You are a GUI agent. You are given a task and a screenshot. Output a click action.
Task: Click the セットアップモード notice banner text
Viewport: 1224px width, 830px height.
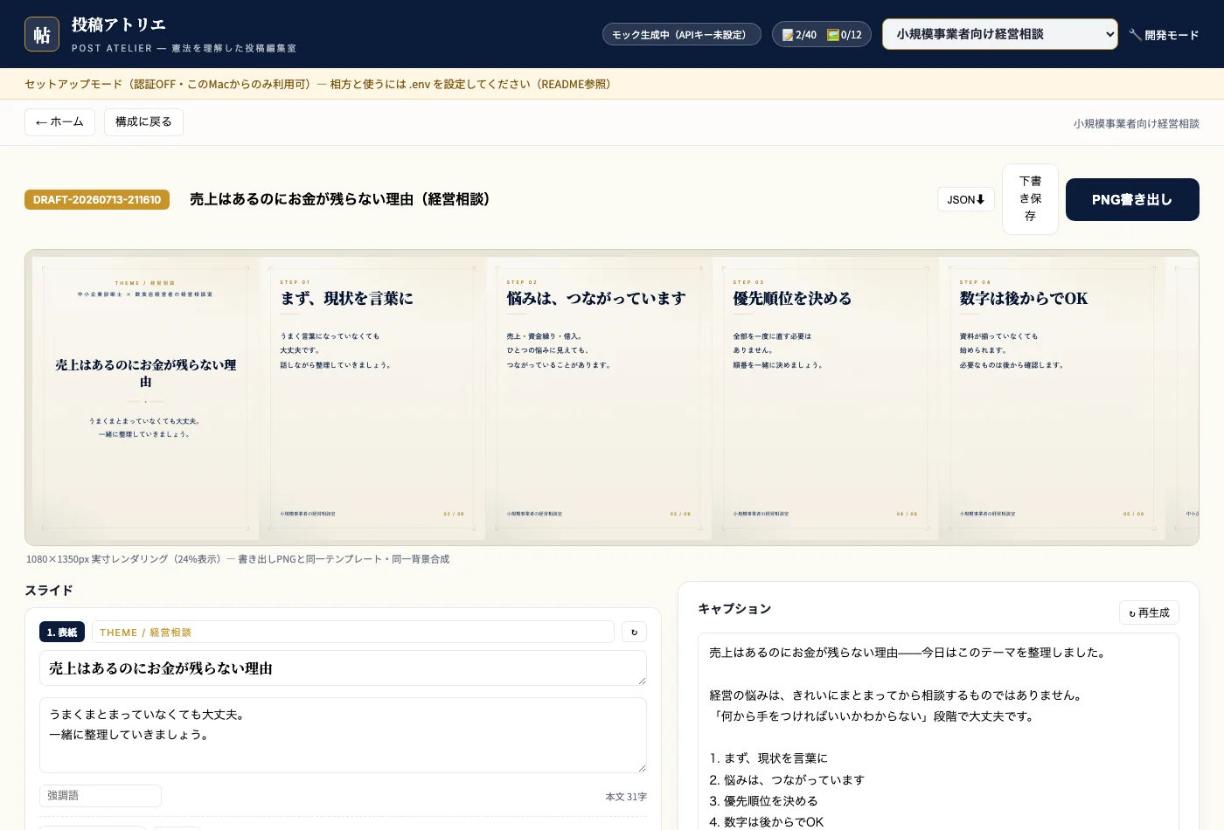tap(320, 84)
